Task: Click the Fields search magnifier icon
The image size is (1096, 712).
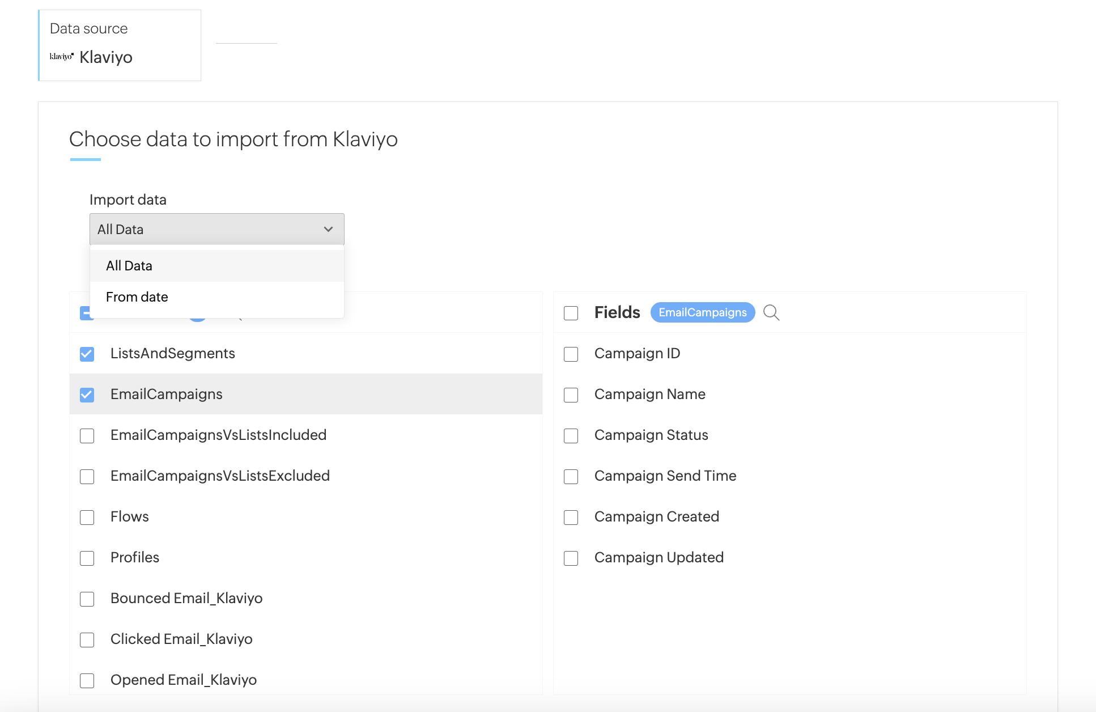Action: click(x=771, y=312)
